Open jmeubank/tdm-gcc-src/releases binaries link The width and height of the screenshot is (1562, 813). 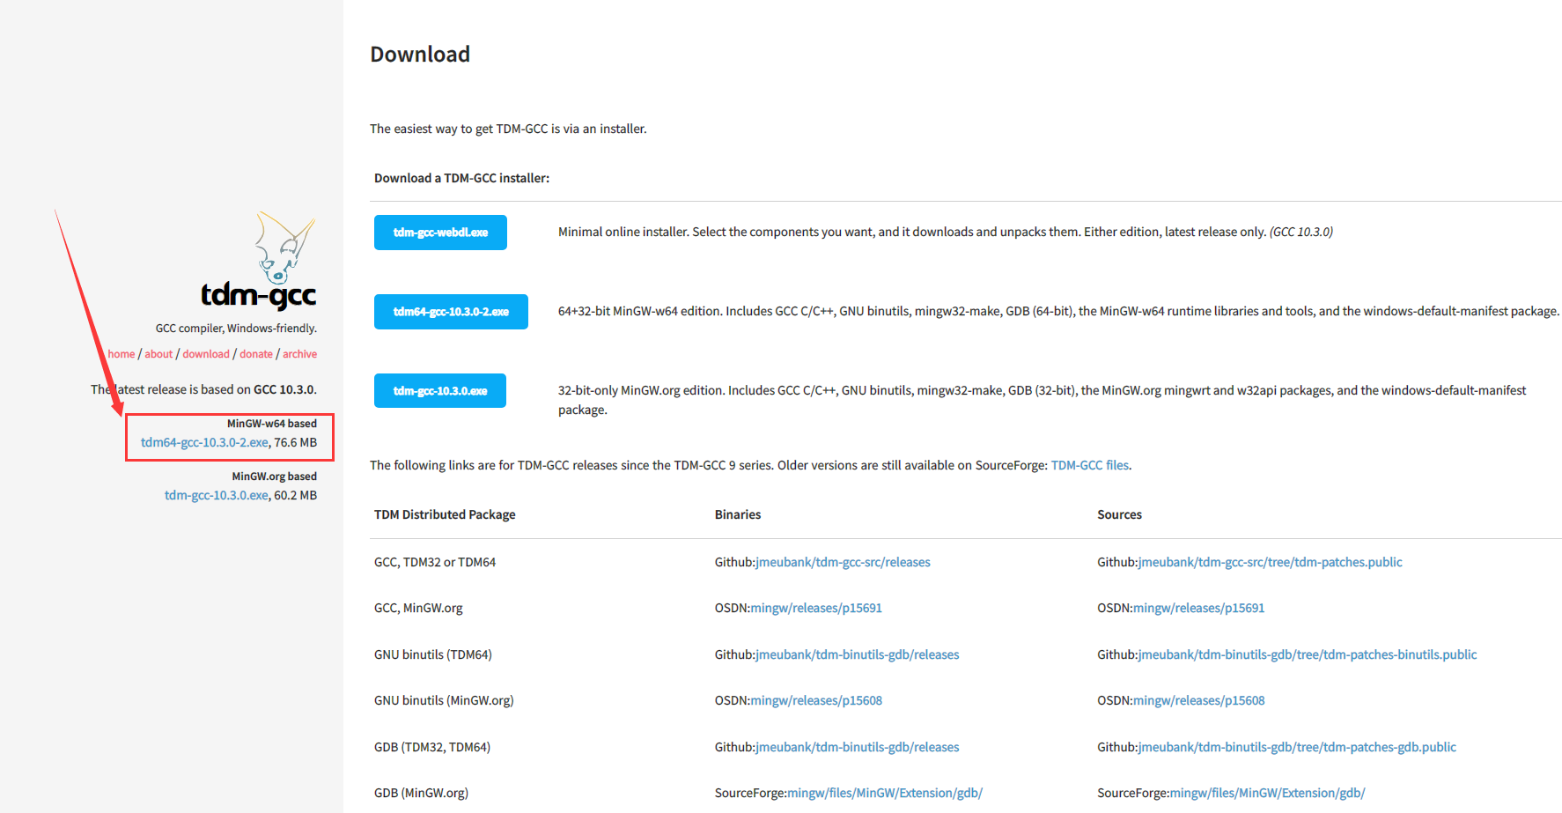(844, 562)
